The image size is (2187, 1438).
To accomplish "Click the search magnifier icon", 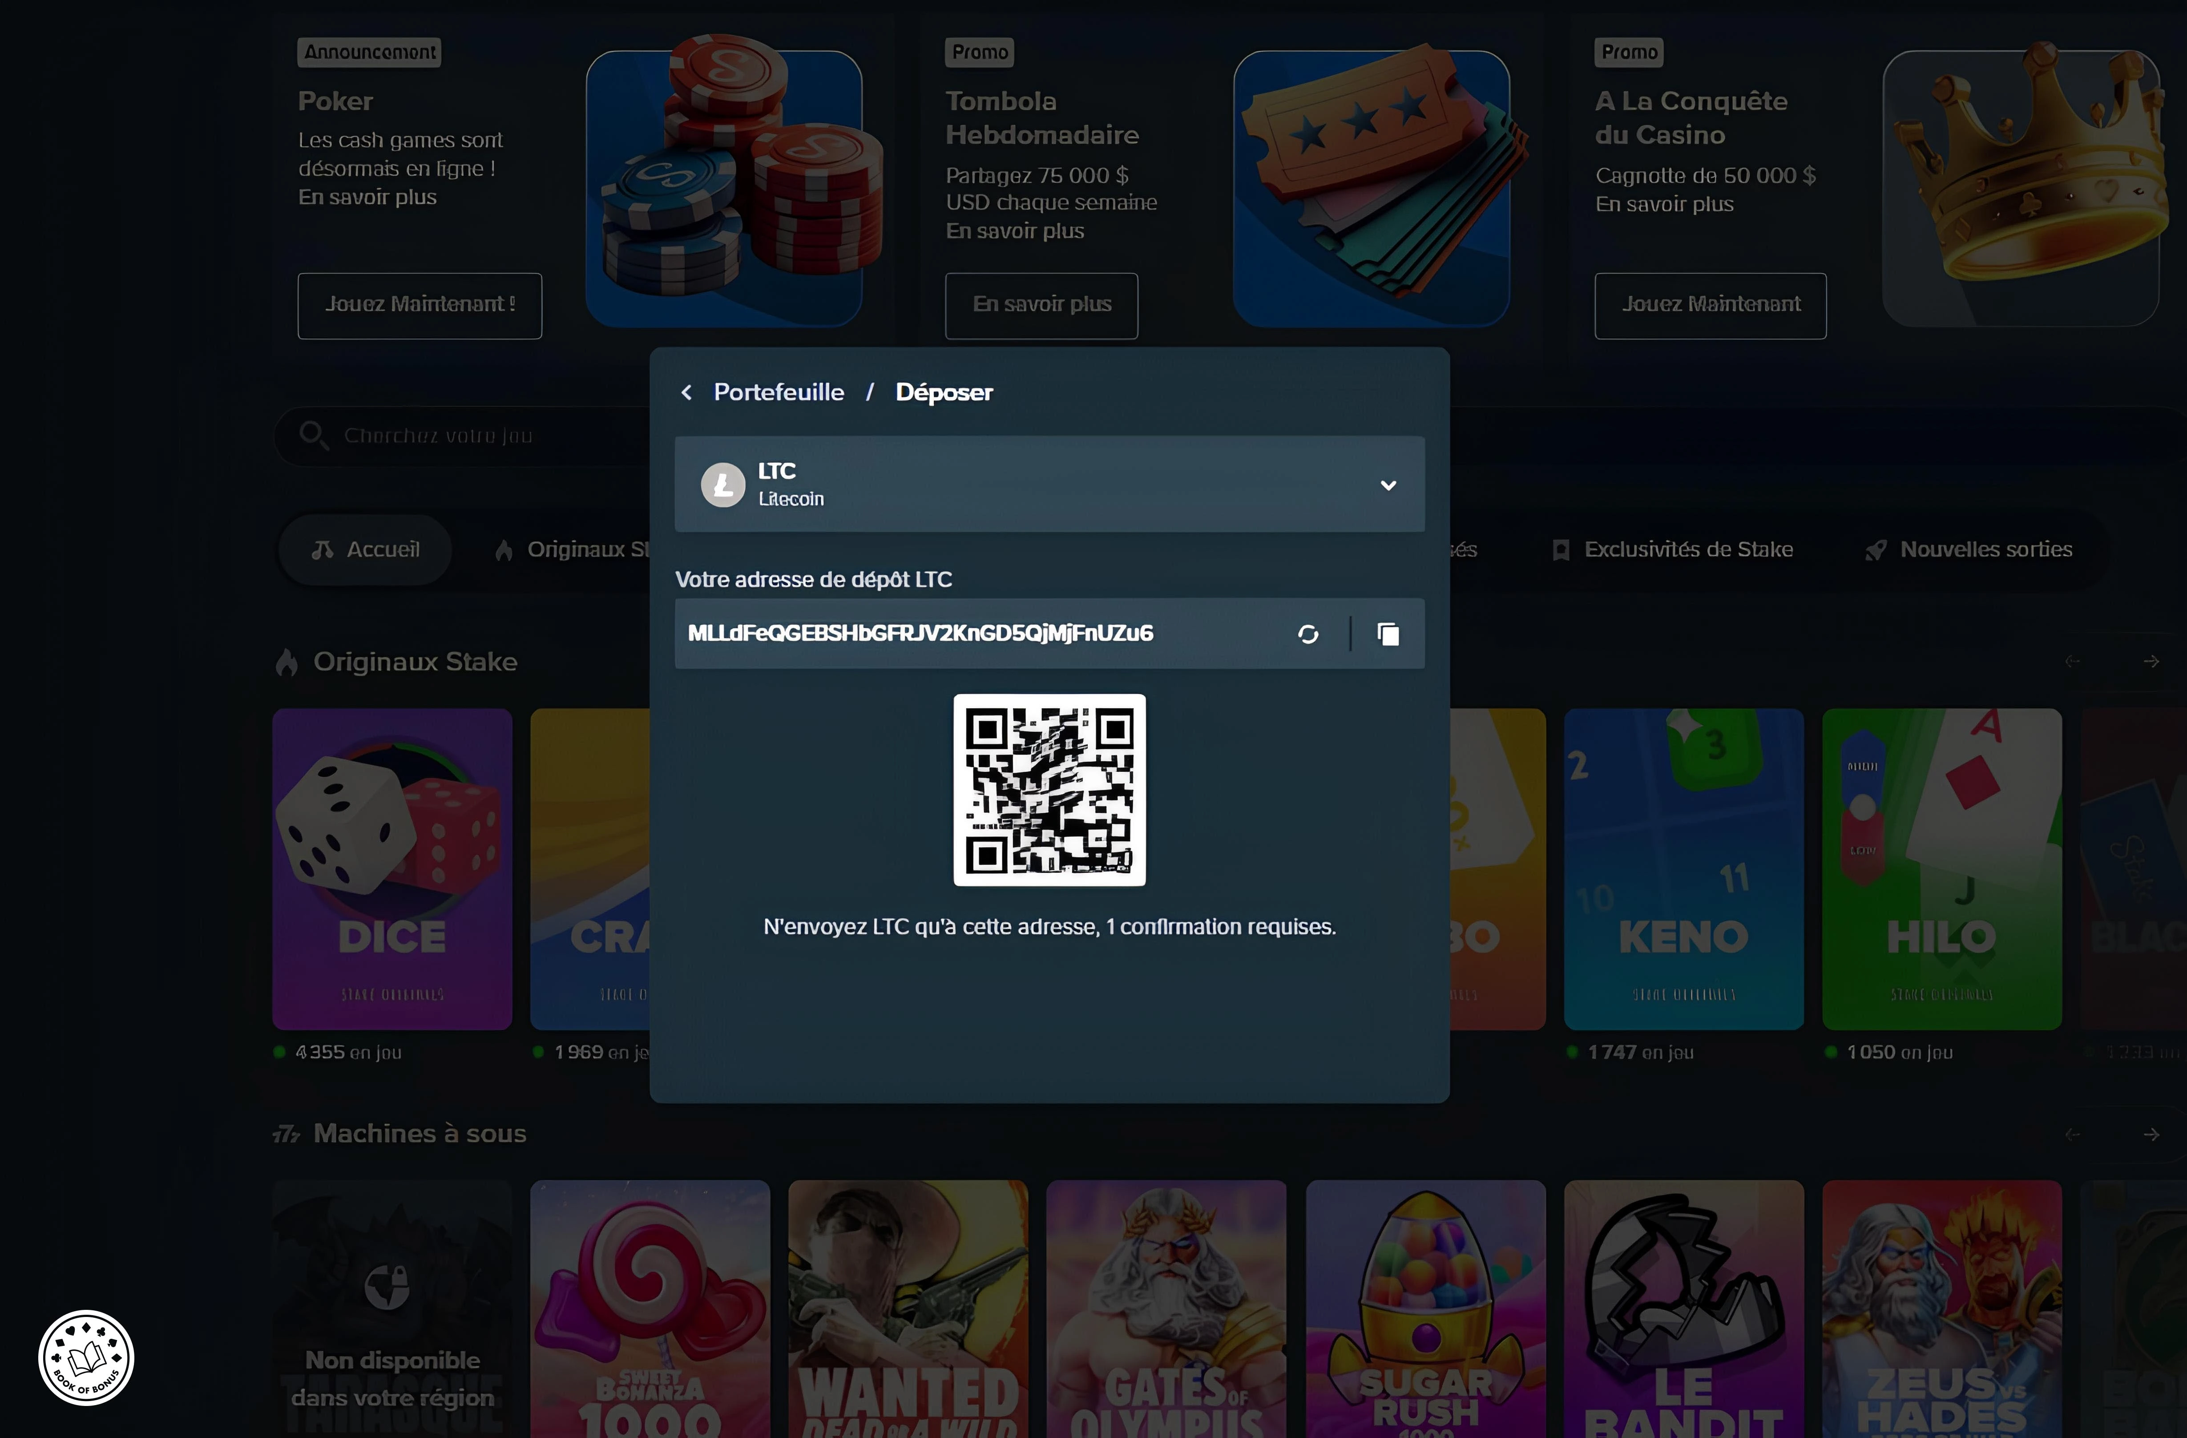I will pyautogui.click(x=313, y=435).
